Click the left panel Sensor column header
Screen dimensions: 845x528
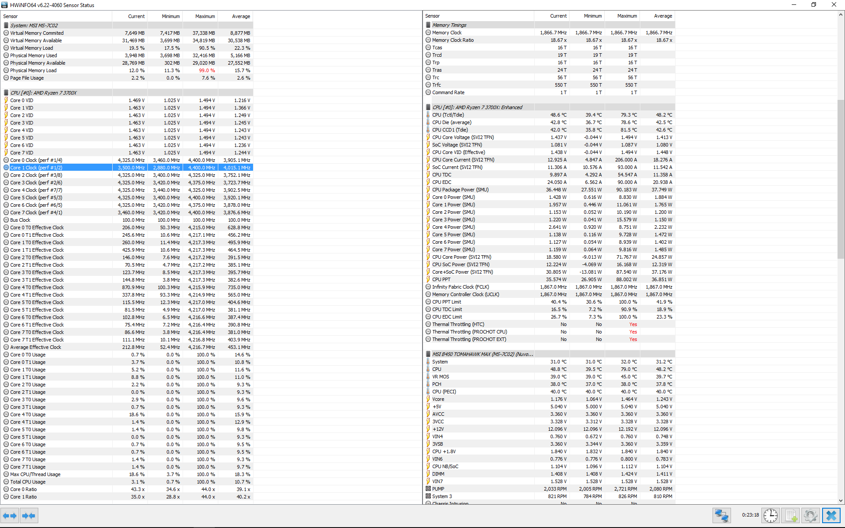11,16
